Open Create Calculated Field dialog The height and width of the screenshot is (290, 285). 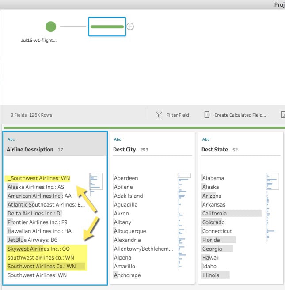(x=235, y=115)
